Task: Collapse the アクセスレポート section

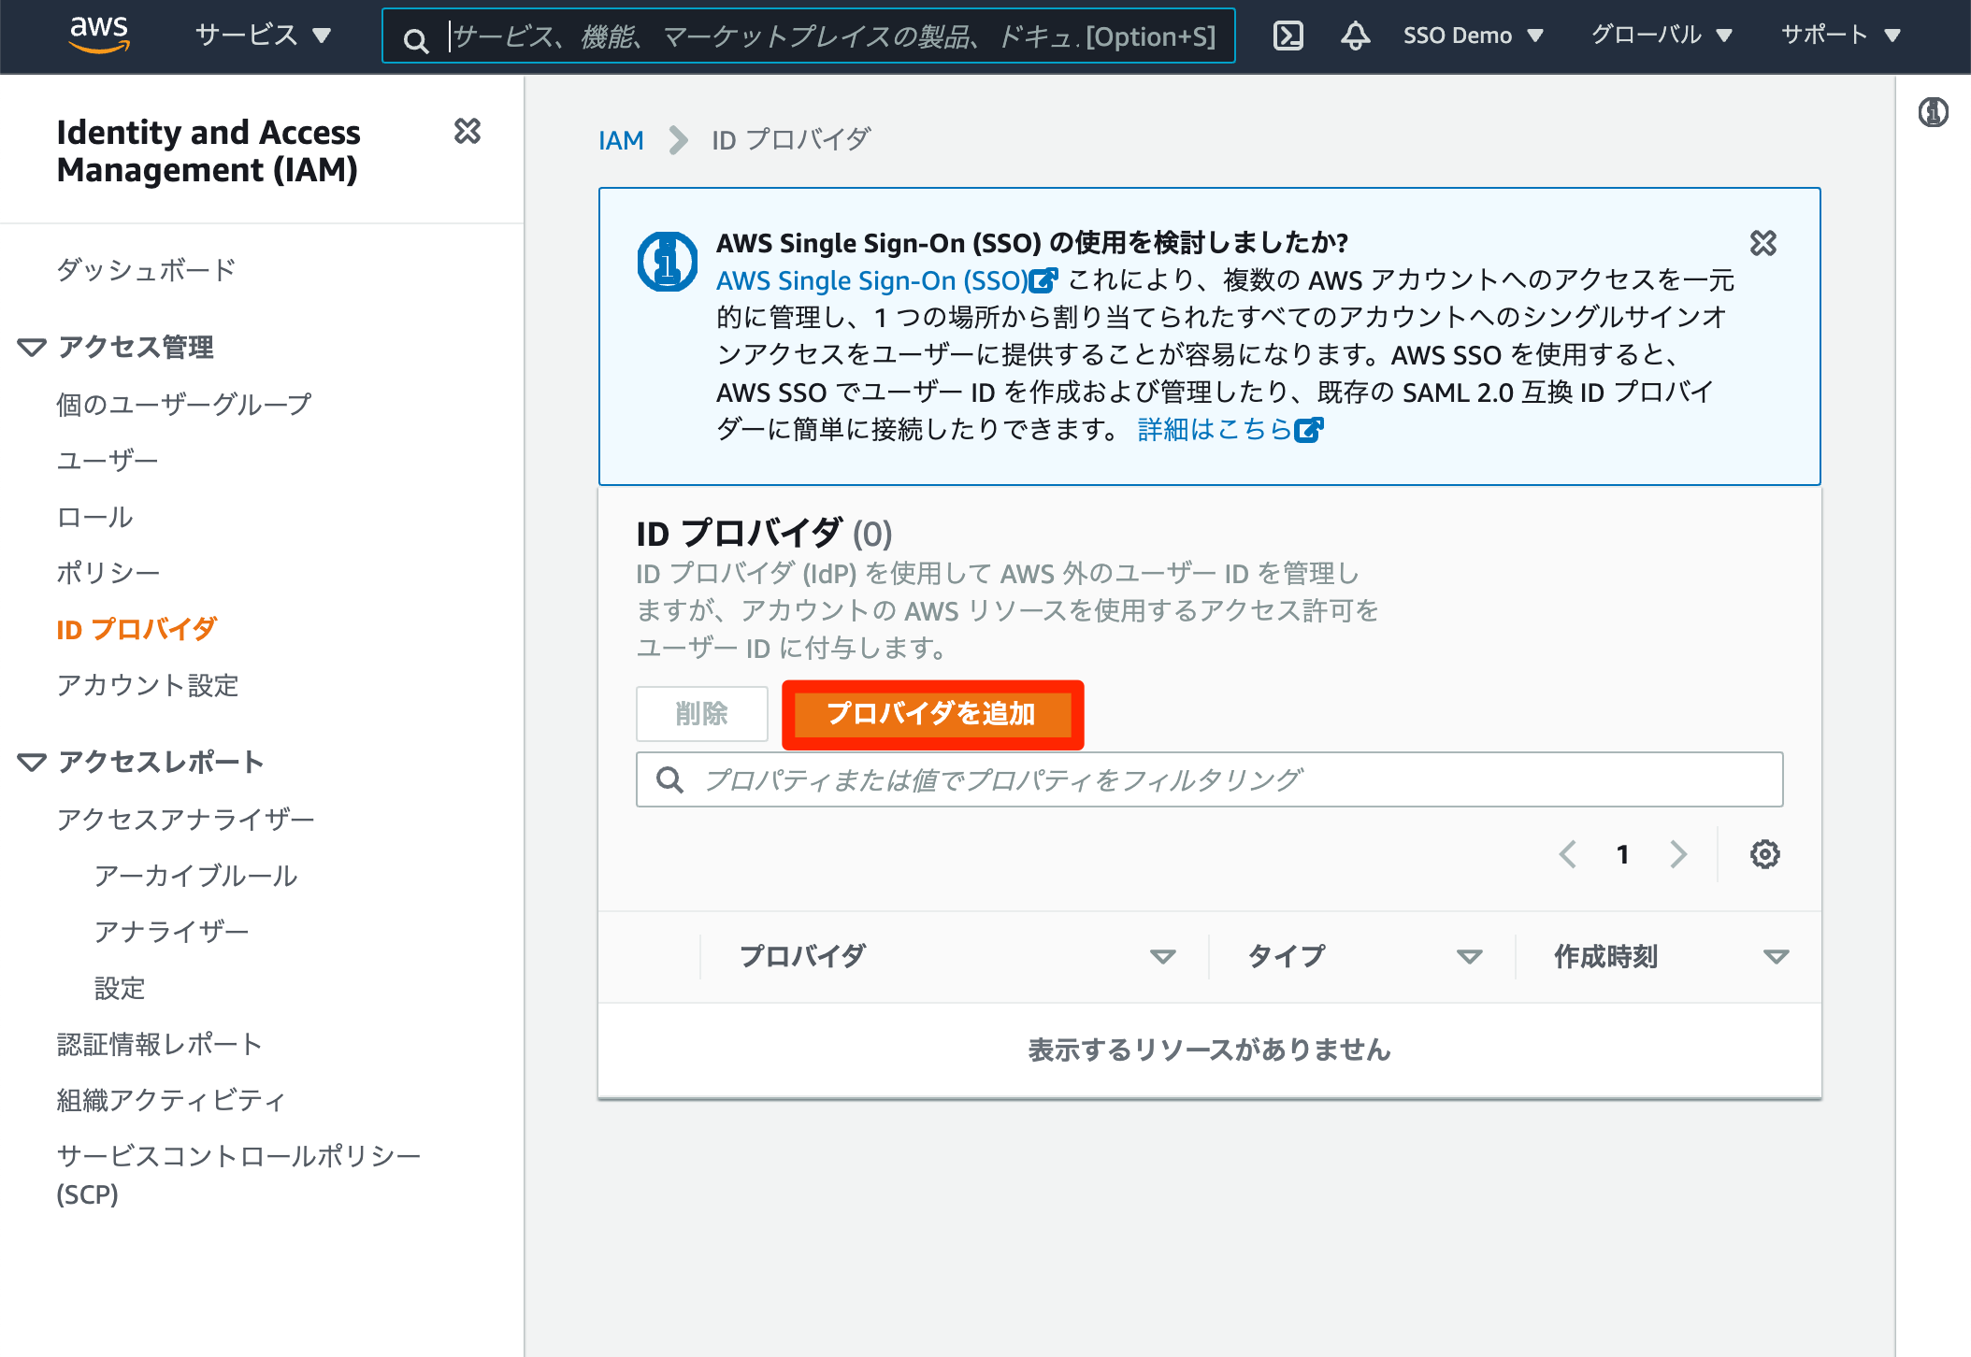Action: tap(31, 763)
